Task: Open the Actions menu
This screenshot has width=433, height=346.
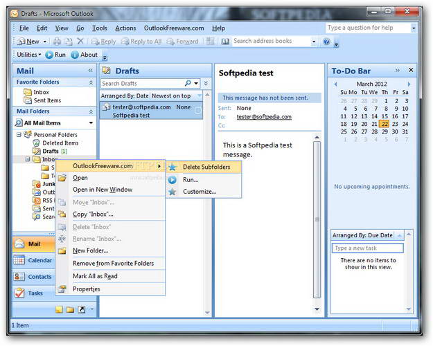Action: (x=125, y=28)
